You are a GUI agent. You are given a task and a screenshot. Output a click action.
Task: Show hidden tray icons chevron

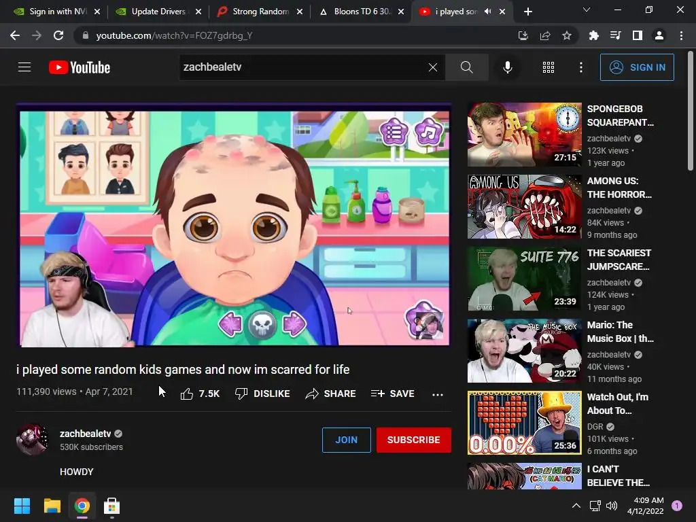[576, 506]
